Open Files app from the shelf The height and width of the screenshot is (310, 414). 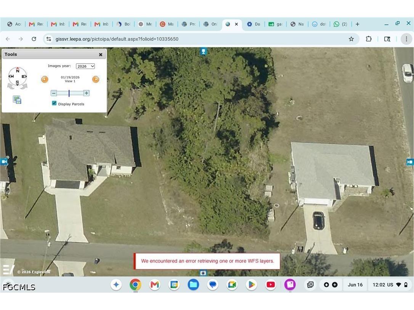[193, 284]
